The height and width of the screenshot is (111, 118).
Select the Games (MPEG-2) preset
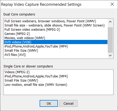coord(56,34)
